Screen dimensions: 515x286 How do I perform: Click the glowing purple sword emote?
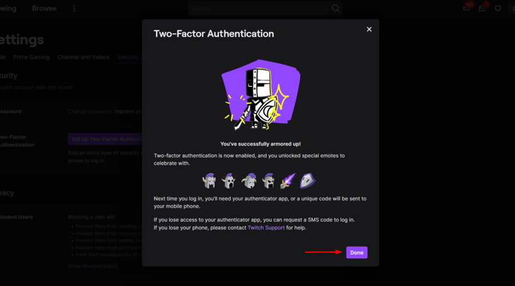coord(288,181)
